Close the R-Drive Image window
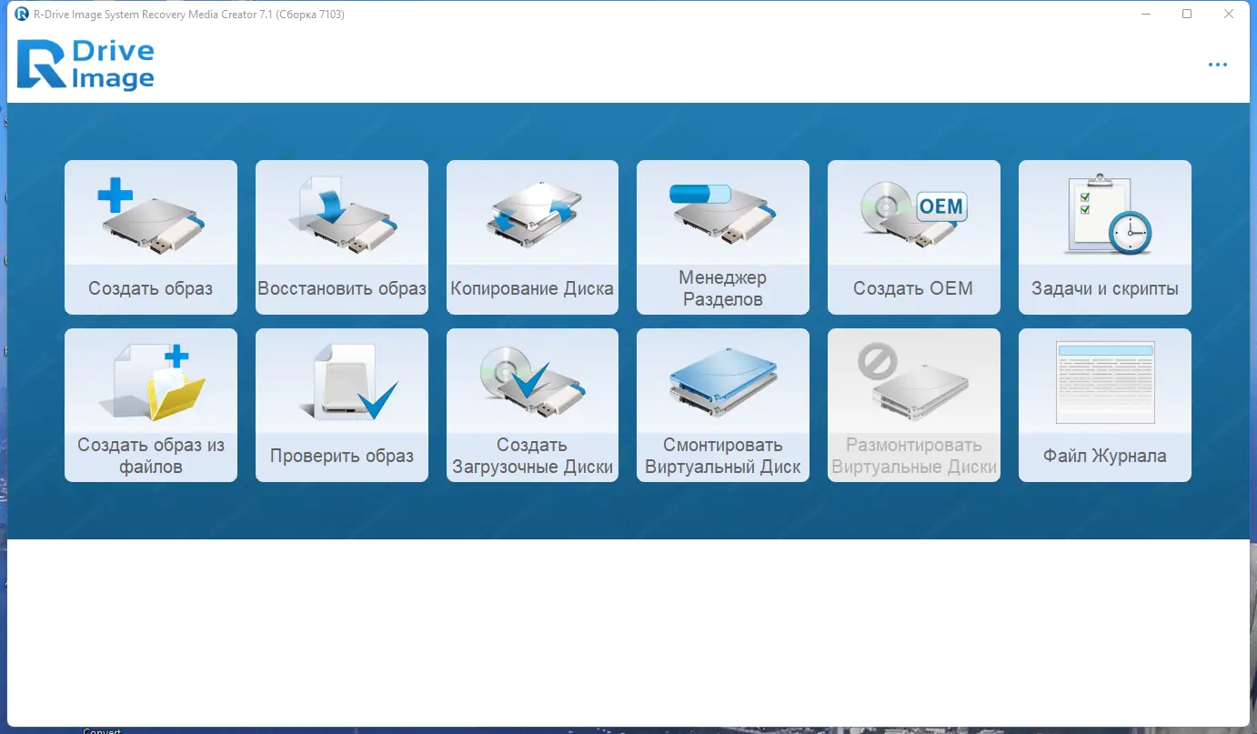Viewport: 1257px width, 734px height. pos(1229,14)
